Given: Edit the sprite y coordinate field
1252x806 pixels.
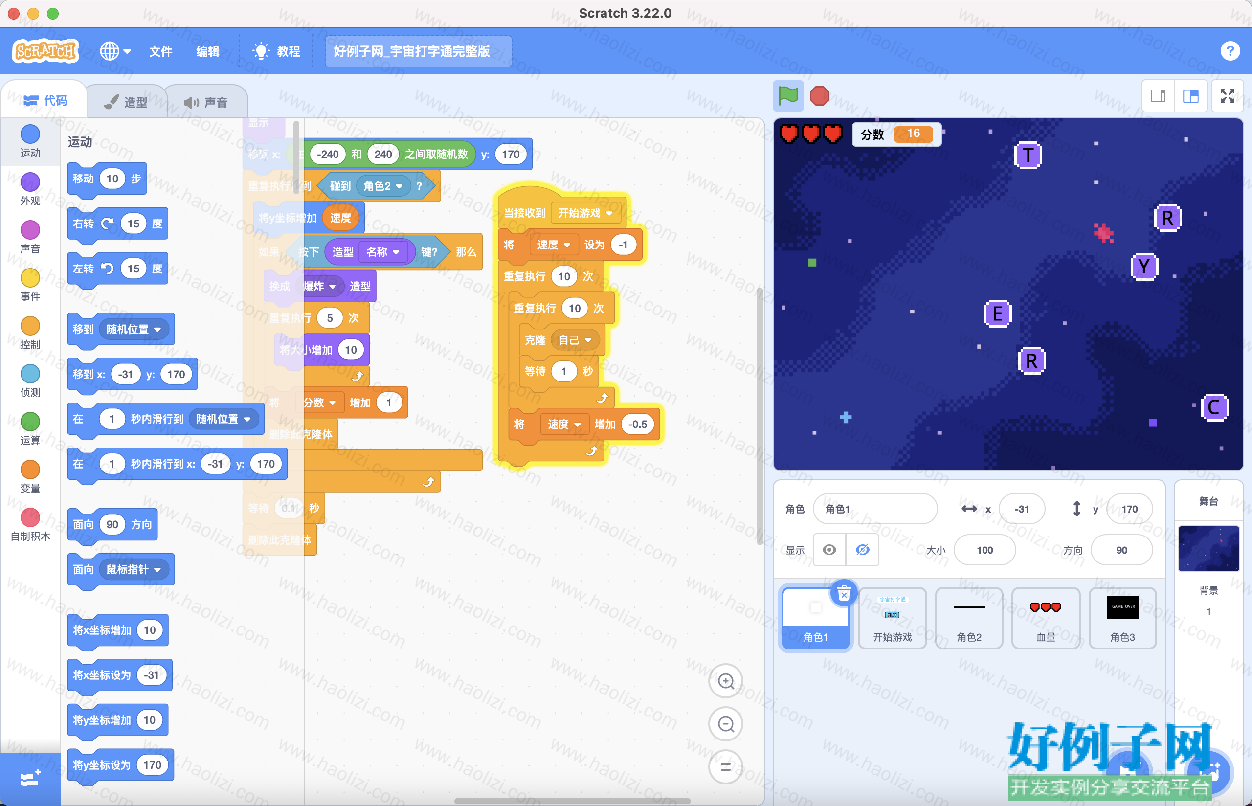Looking at the screenshot, I should pos(1130,509).
